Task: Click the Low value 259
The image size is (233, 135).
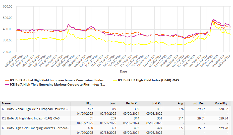Action: (x=113, y=118)
